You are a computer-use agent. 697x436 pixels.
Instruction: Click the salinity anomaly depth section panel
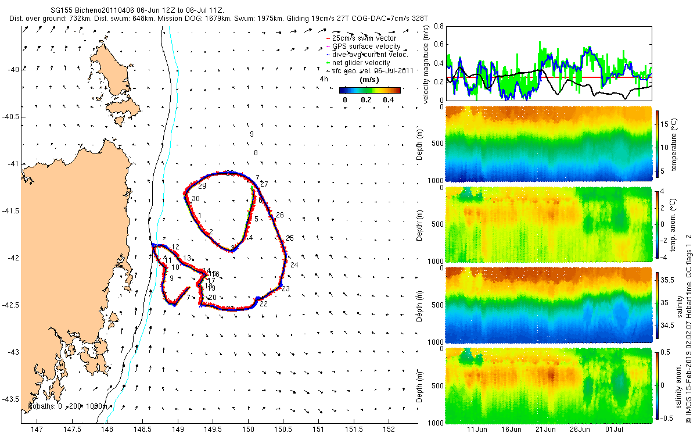[549, 384]
